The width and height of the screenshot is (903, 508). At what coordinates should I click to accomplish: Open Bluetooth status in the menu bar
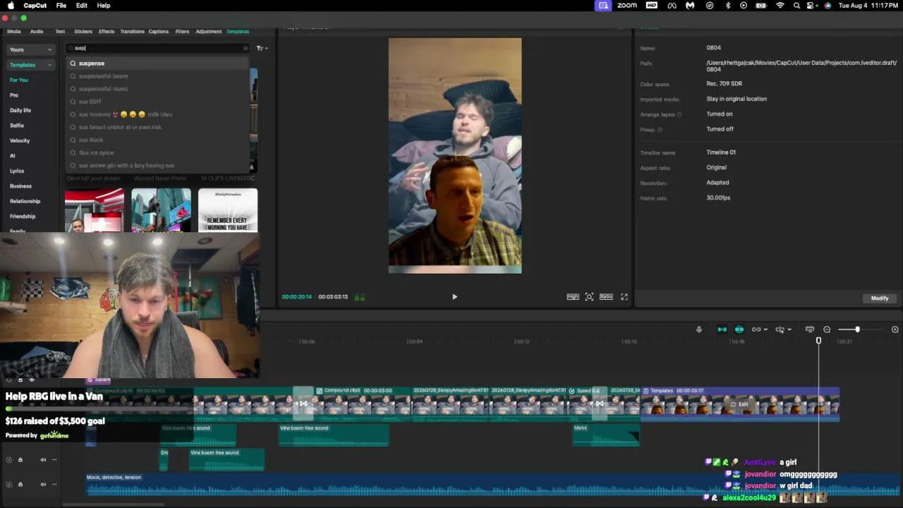[728, 6]
